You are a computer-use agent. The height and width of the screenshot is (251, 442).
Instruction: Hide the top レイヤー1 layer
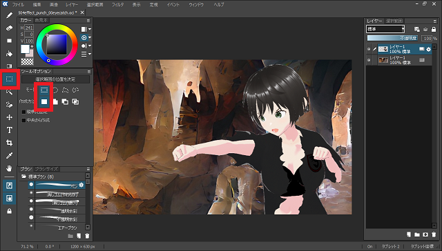click(369, 49)
